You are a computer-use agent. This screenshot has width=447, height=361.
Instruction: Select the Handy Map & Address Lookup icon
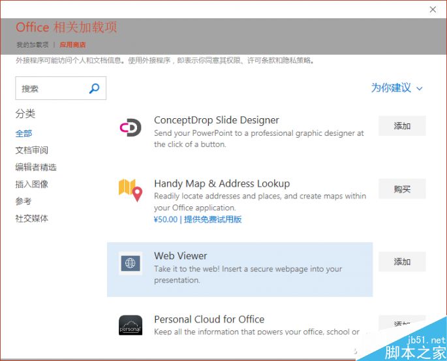tap(131, 190)
